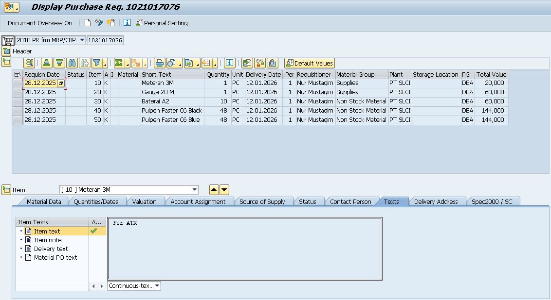Collapse the Item detail section

(x=6, y=190)
